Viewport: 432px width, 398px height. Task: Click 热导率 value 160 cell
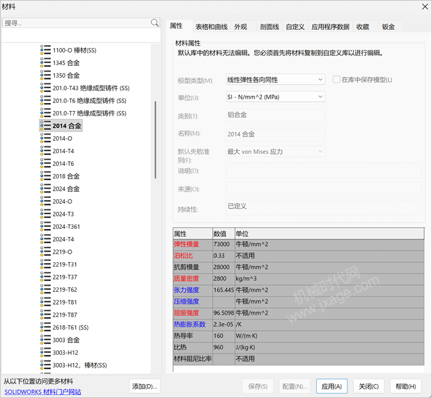tap(223, 336)
